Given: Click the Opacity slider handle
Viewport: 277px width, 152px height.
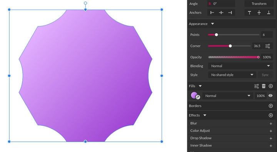Looking at the screenshot, I should (258, 57).
